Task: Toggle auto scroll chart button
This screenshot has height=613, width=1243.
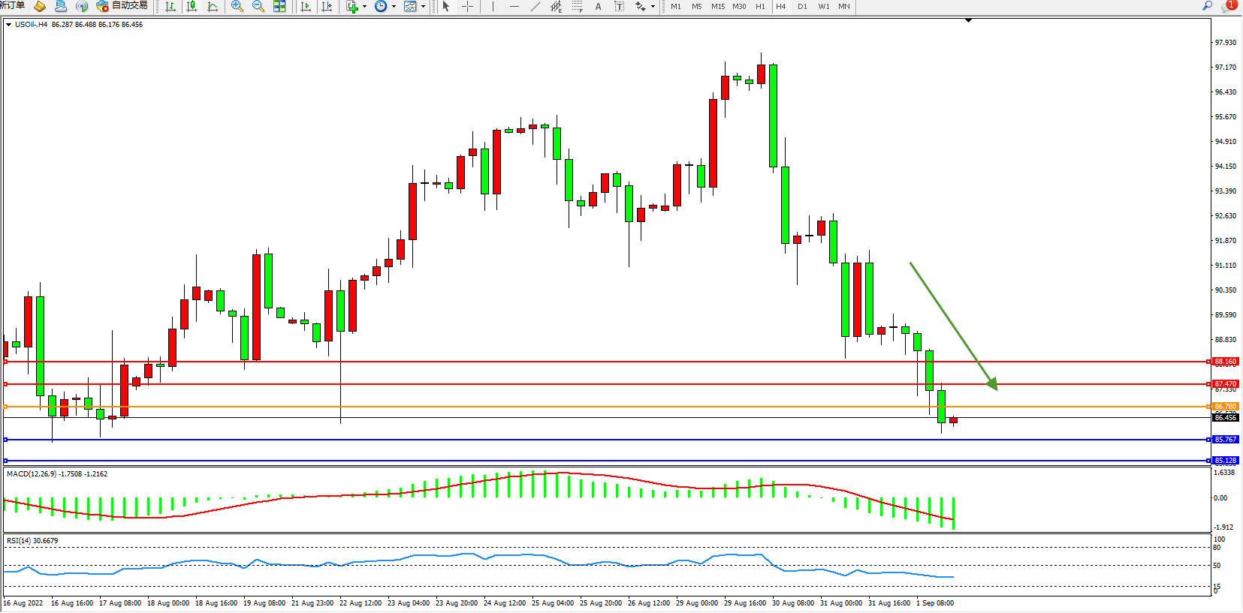Action: tap(306, 7)
